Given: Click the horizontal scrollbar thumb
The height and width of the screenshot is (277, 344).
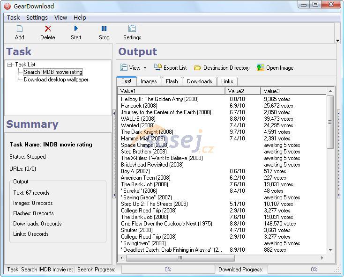Looking at the screenshot, I should coord(180,258).
